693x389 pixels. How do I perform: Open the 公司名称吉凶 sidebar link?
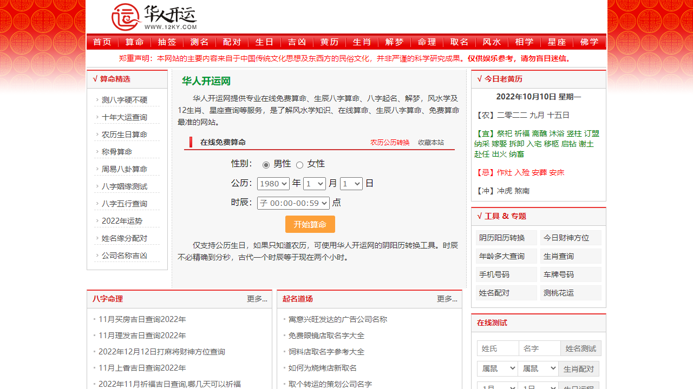(x=125, y=256)
